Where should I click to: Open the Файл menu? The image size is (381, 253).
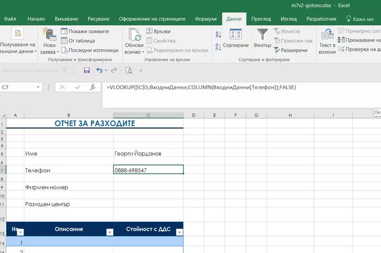[x=10, y=19]
